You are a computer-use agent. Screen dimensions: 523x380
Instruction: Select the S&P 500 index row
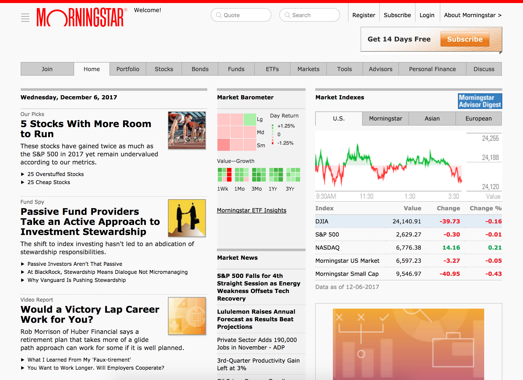(x=409, y=235)
